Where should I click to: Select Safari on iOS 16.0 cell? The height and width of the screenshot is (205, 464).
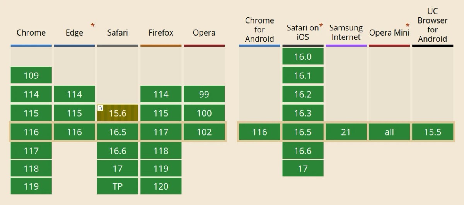(x=303, y=57)
